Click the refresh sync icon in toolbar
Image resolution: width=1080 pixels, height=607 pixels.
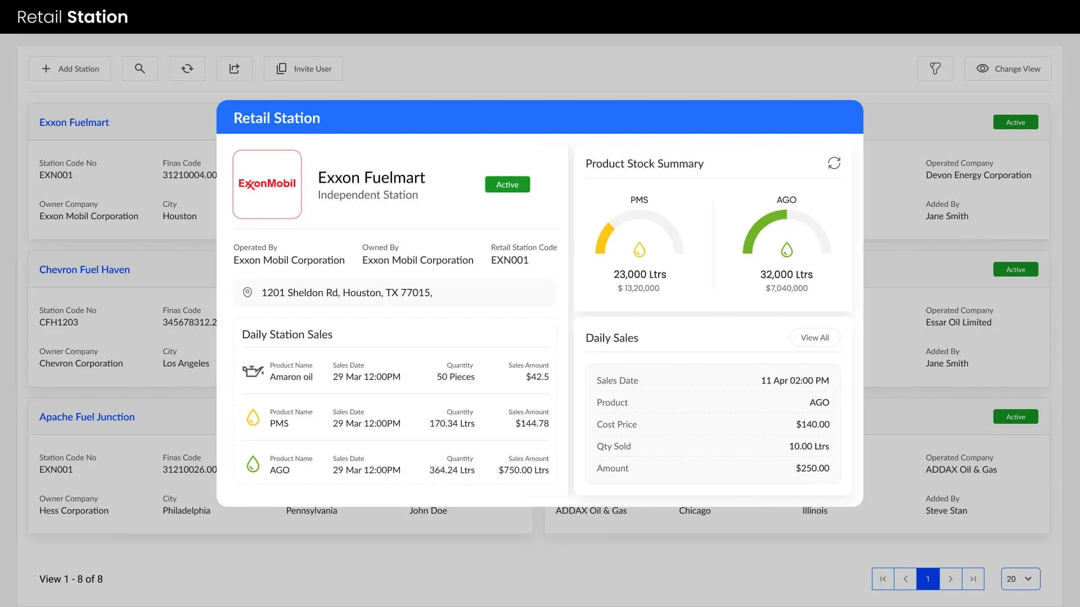pyautogui.click(x=187, y=69)
